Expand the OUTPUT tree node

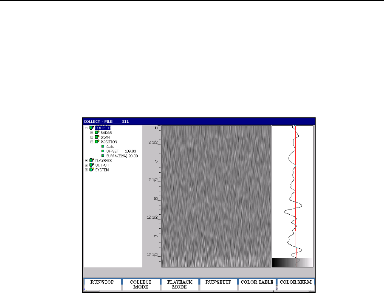86,165
